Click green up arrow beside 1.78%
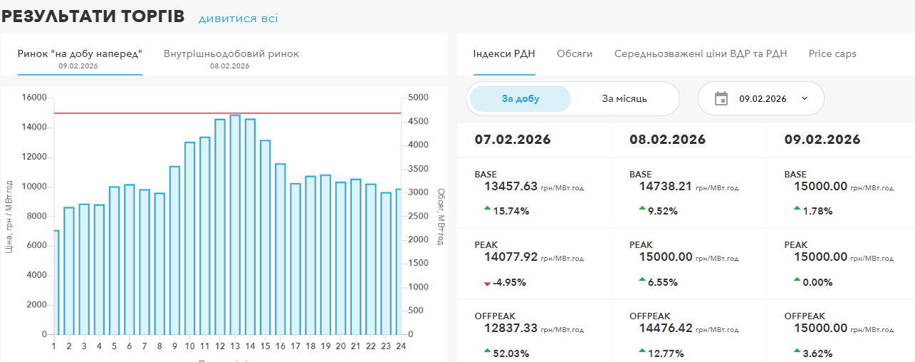The image size is (915, 362). 797,208
